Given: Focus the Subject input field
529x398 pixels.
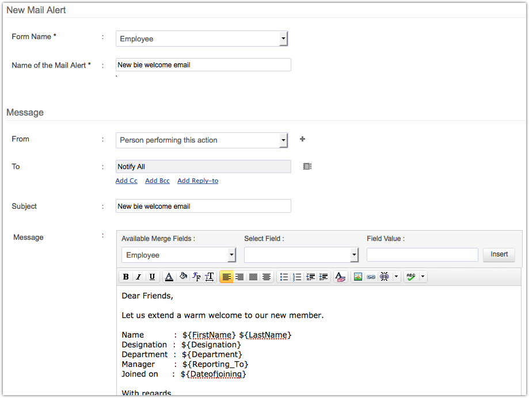Looking at the screenshot, I should 203,206.
